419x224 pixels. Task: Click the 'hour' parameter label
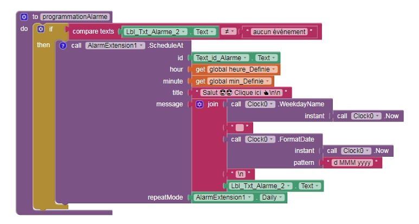[x=176, y=69]
